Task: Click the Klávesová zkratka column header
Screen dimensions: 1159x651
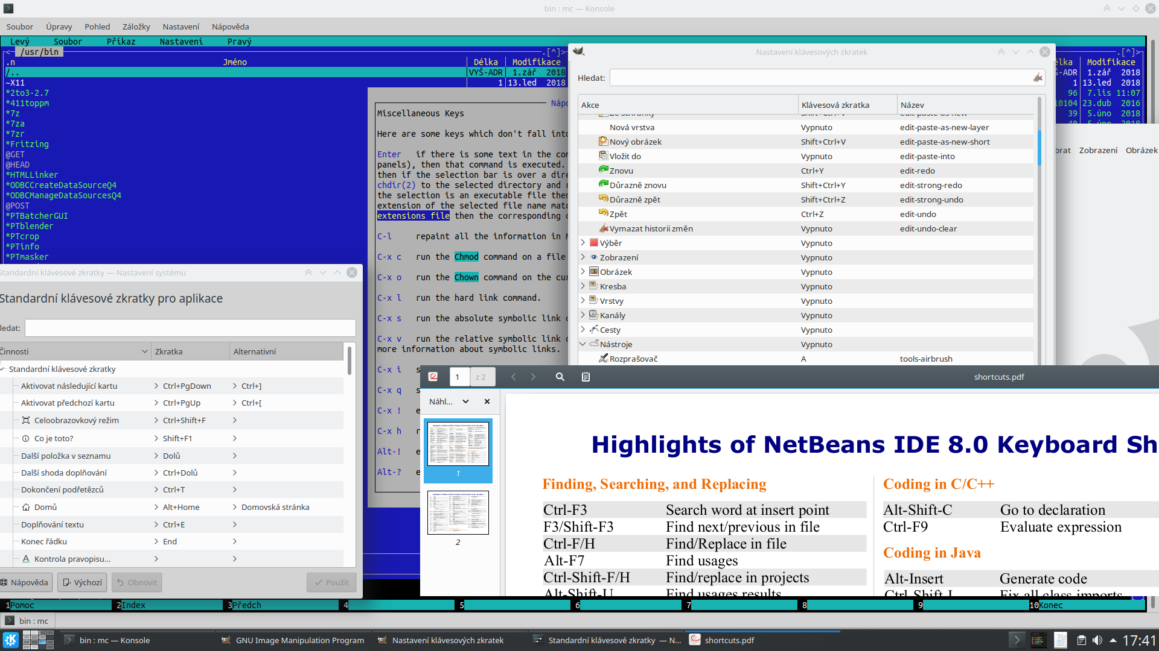Action: pos(847,105)
